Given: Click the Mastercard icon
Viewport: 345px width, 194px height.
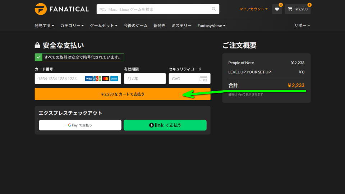Looking at the screenshot, I should (105, 79).
